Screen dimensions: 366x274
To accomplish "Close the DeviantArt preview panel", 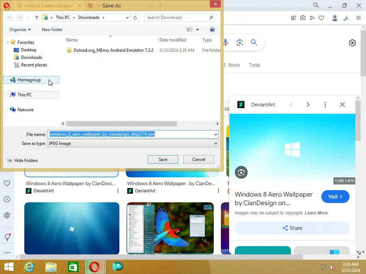I will [x=342, y=105].
